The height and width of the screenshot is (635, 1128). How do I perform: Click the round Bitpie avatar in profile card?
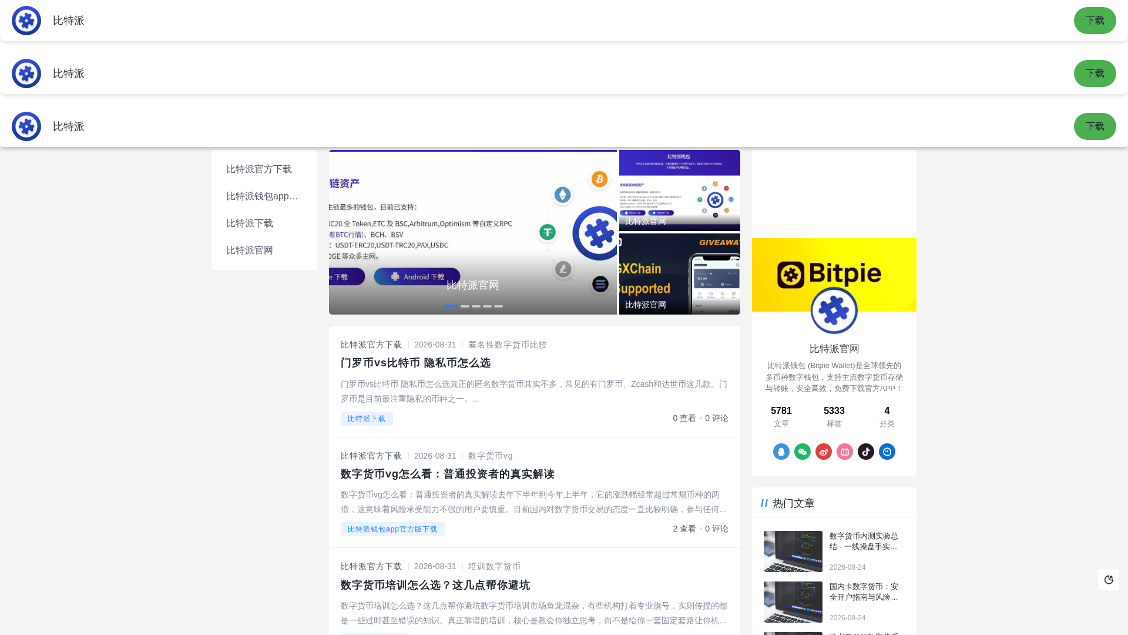click(834, 310)
